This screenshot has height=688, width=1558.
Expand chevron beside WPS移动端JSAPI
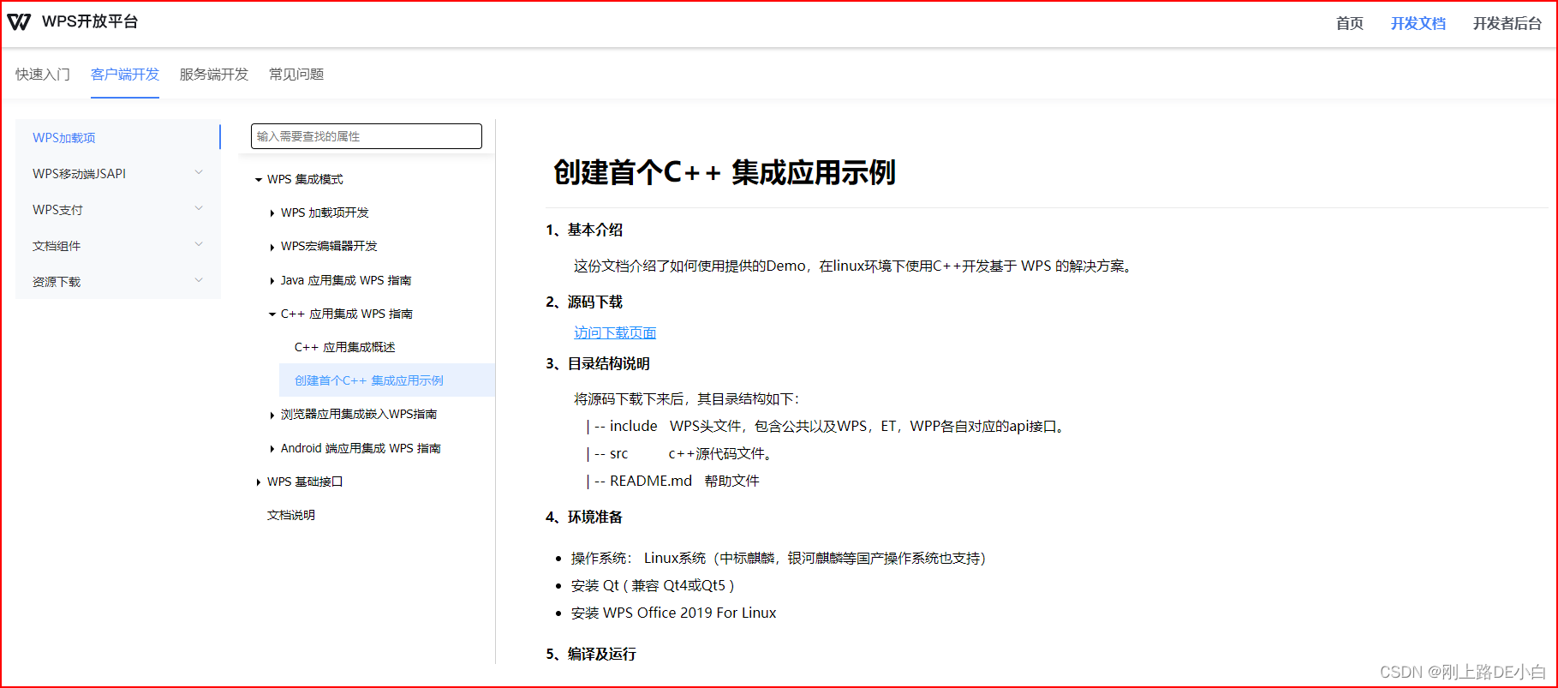pyautogui.click(x=199, y=172)
